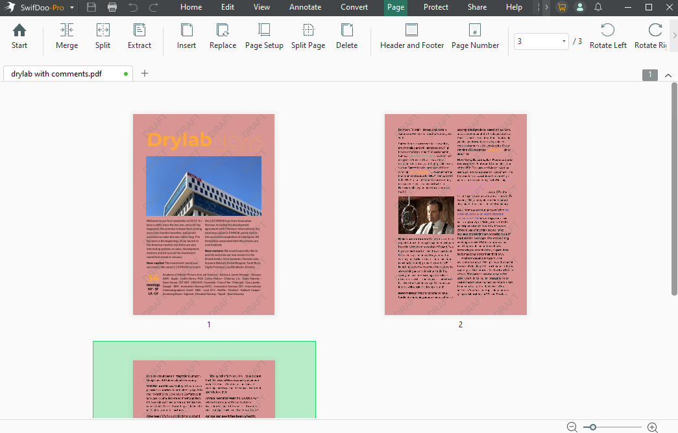The image size is (678, 433).
Task: Switch to the Edit tab
Action: pyautogui.click(x=228, y=7)
